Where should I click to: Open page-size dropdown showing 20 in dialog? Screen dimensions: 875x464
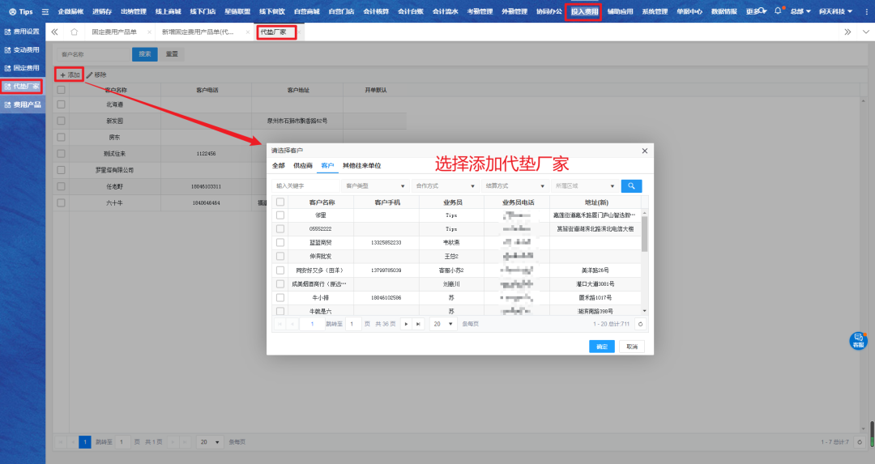tap(442, 324)
